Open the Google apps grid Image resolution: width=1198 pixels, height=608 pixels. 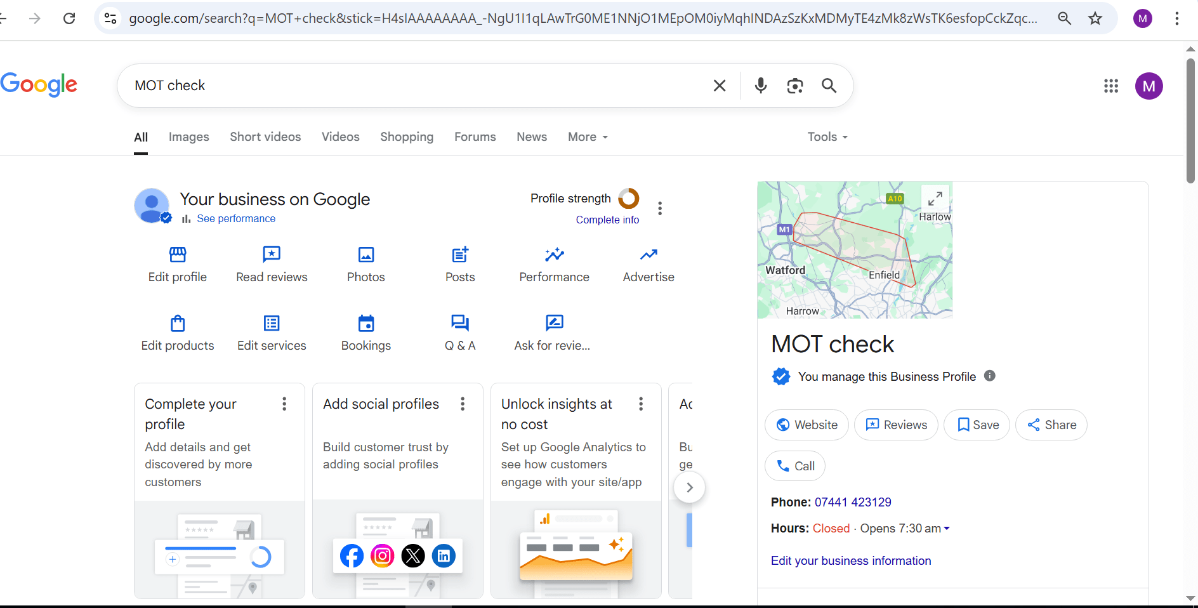(x=1111, y=86)
